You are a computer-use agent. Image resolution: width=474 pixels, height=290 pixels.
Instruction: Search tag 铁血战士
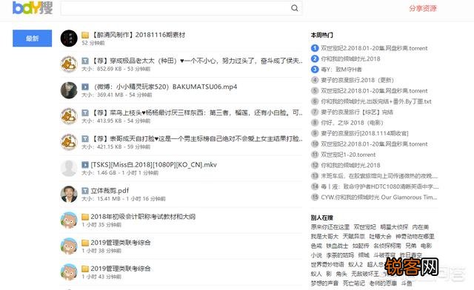click(x=337, y=246)
